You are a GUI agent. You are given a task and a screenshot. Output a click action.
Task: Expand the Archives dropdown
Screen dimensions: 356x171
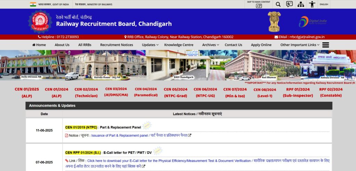pos(210,45)
